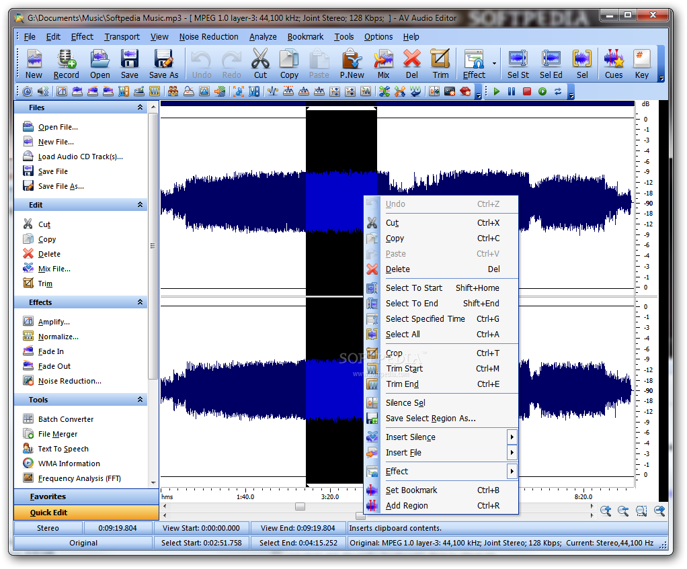This screenshot has height=569, width=687.
Task: Click the side panel scroll-up arrow
Action: point(153,107)
